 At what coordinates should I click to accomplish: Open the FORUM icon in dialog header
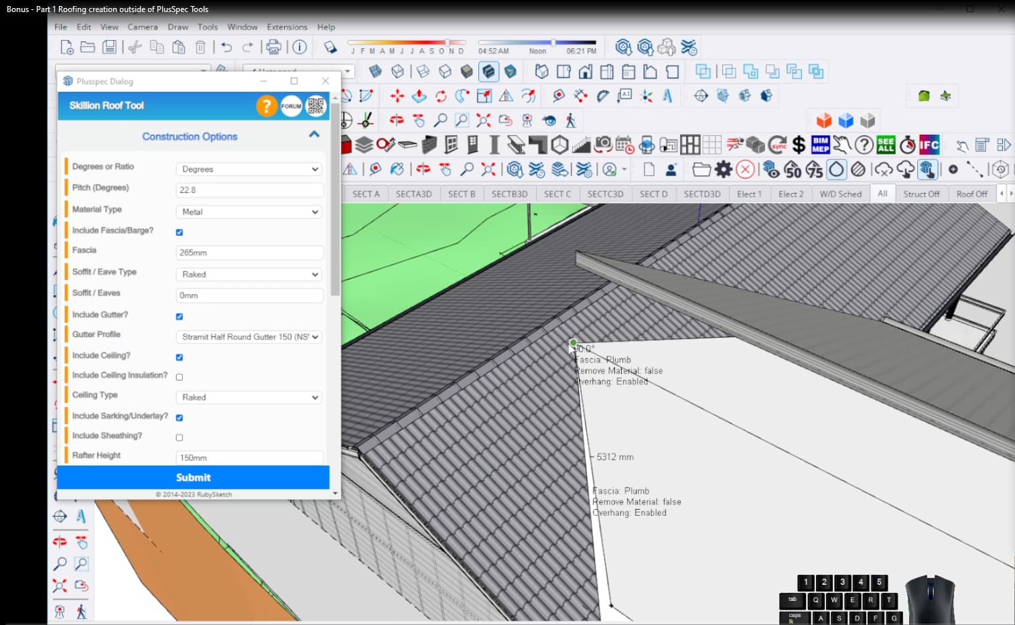click(291, 106)
